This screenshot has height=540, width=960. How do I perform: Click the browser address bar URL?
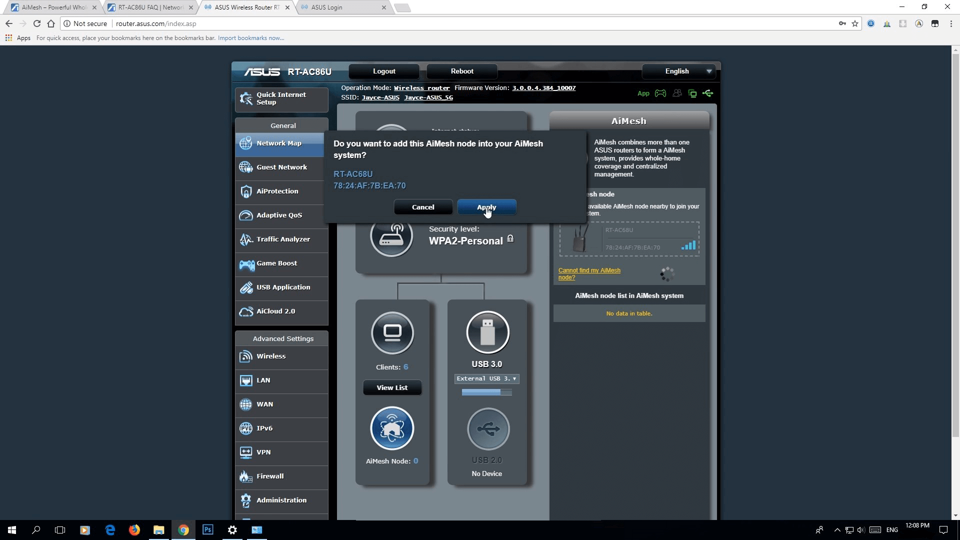(156, 23)
